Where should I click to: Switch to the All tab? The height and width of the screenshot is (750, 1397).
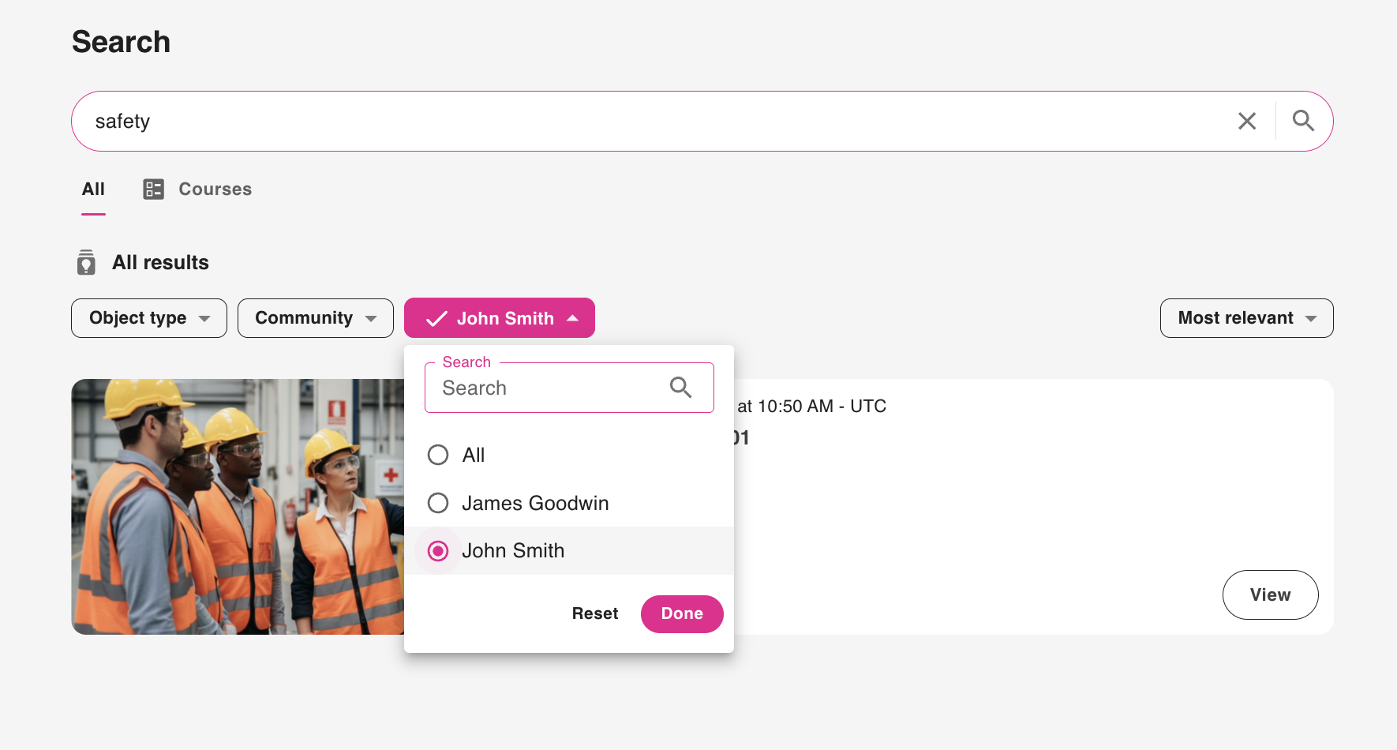pos(93,189)
